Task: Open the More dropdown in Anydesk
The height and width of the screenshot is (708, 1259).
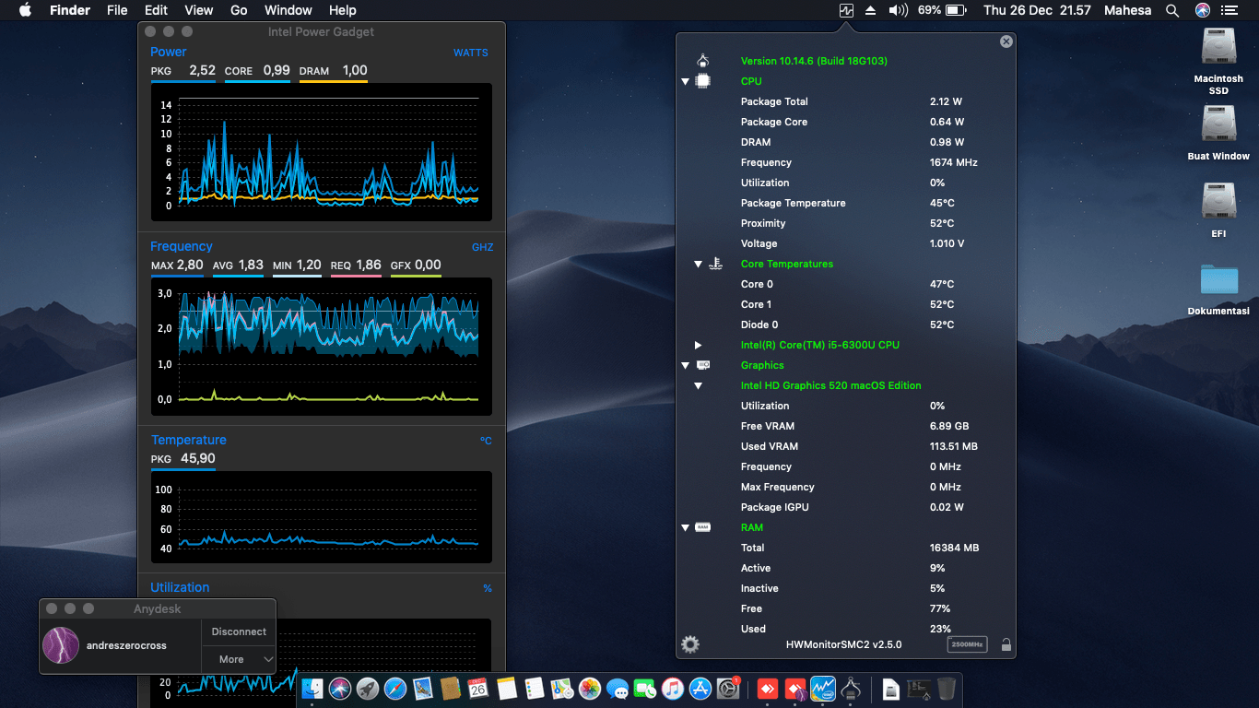Action: click(239, 659)
